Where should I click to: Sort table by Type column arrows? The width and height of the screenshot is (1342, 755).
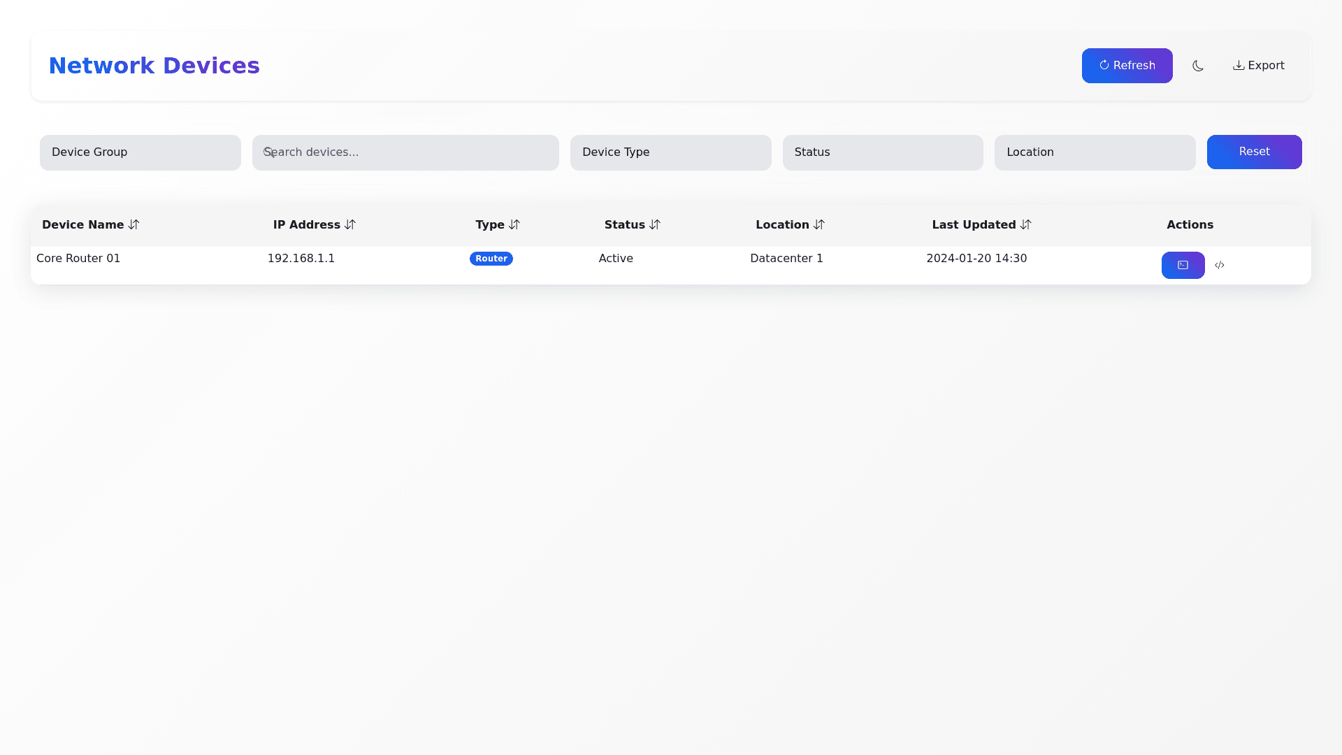tap(514, 224)
